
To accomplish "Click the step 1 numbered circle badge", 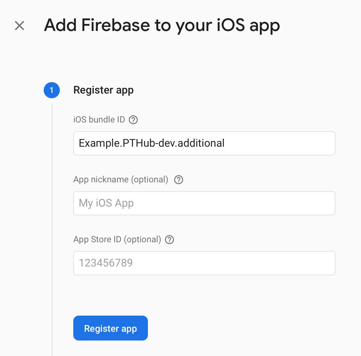I will pos(51,90).
